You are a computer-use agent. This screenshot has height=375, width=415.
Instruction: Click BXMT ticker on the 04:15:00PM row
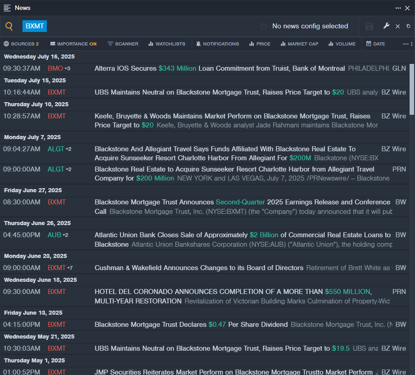[57, 325]
